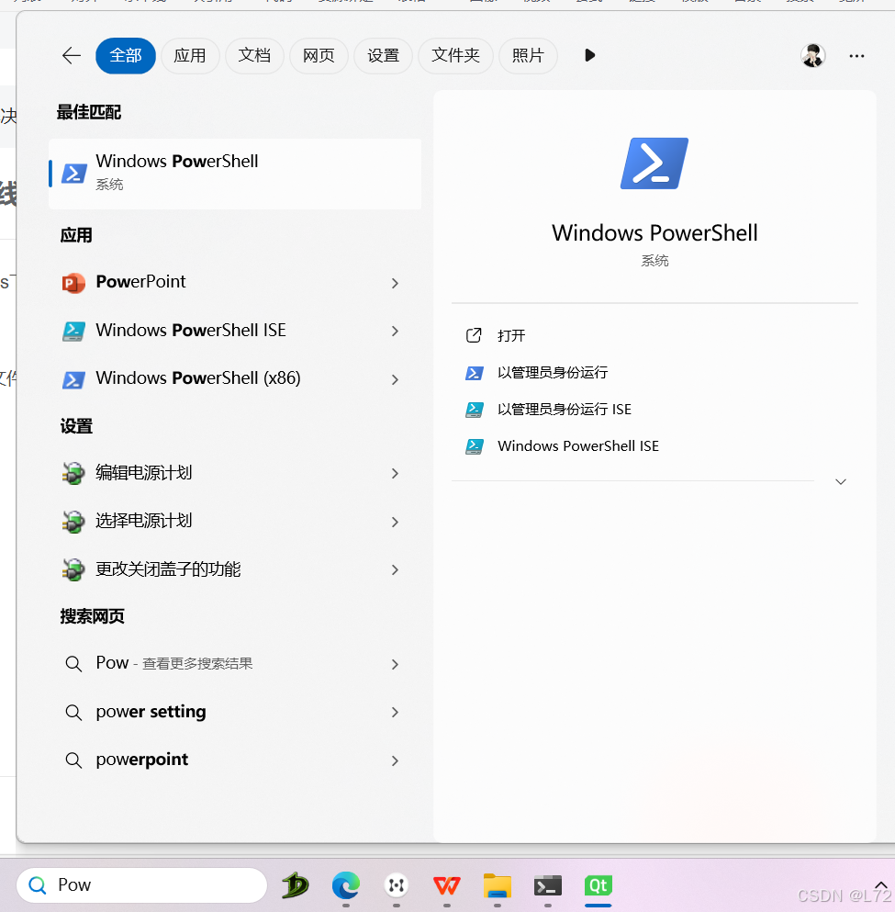Open File Explorer from the taskbar
Viewport: 895px width, 912px height.
pos(498,886)
